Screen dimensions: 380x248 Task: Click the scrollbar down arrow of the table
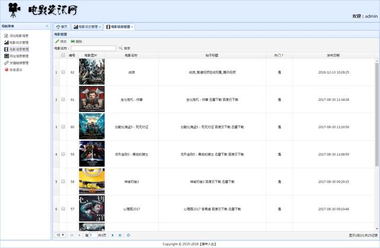[x=377, y=228]
